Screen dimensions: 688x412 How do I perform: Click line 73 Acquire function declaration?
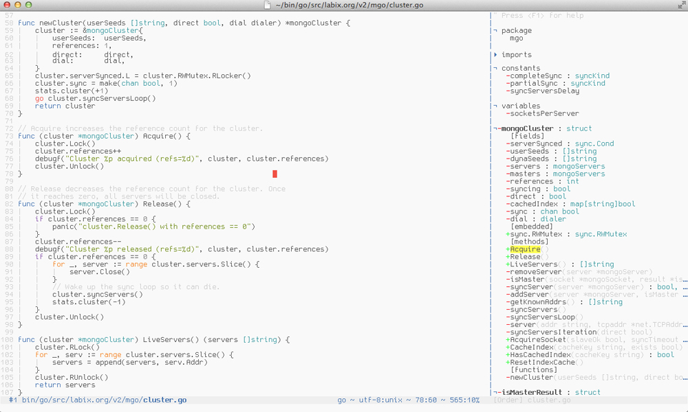(x=104, y=136)
